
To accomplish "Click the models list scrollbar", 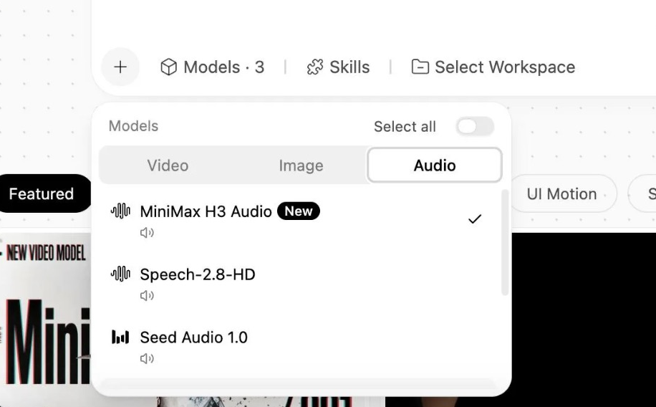I will point(505,242).
